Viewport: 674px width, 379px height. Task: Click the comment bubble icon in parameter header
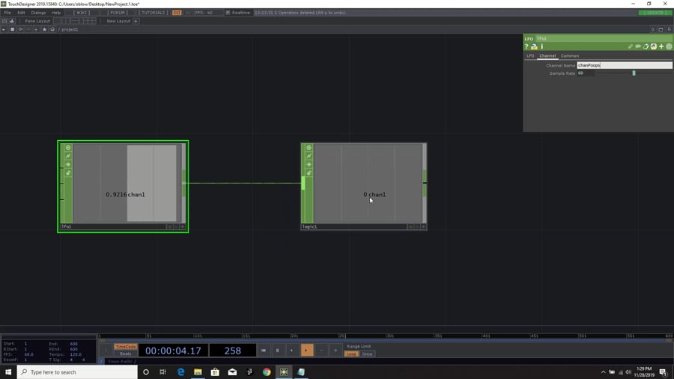(x=638, y=46)
